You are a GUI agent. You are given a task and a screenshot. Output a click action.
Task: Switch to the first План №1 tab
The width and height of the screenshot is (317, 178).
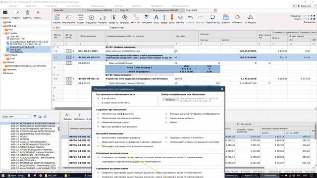click(x=59, y=10)
